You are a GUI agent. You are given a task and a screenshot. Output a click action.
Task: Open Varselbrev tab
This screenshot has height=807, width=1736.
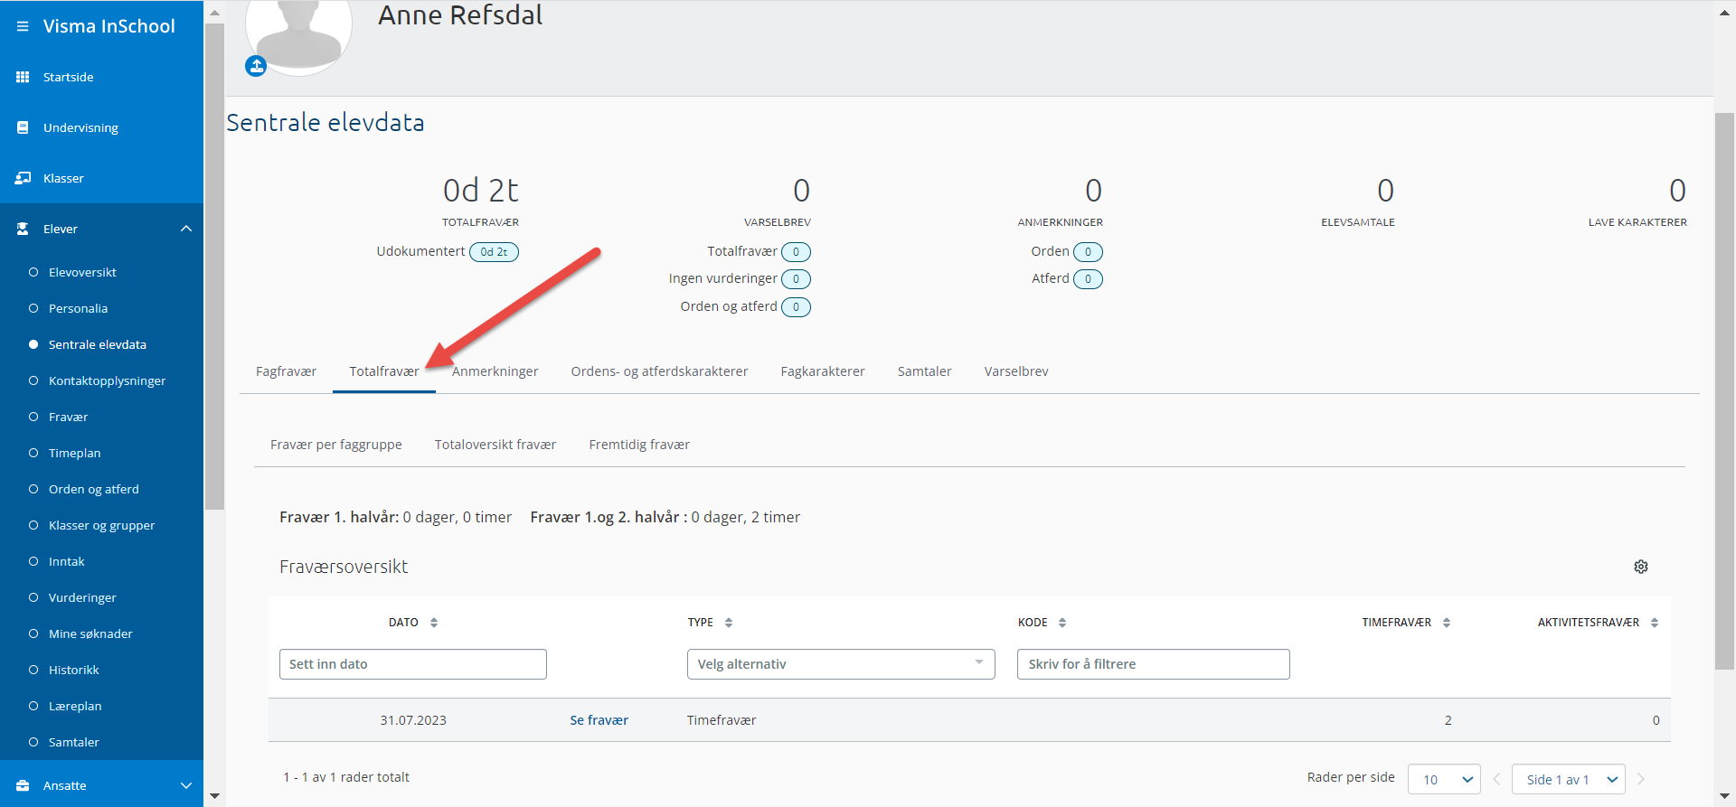1016,371
